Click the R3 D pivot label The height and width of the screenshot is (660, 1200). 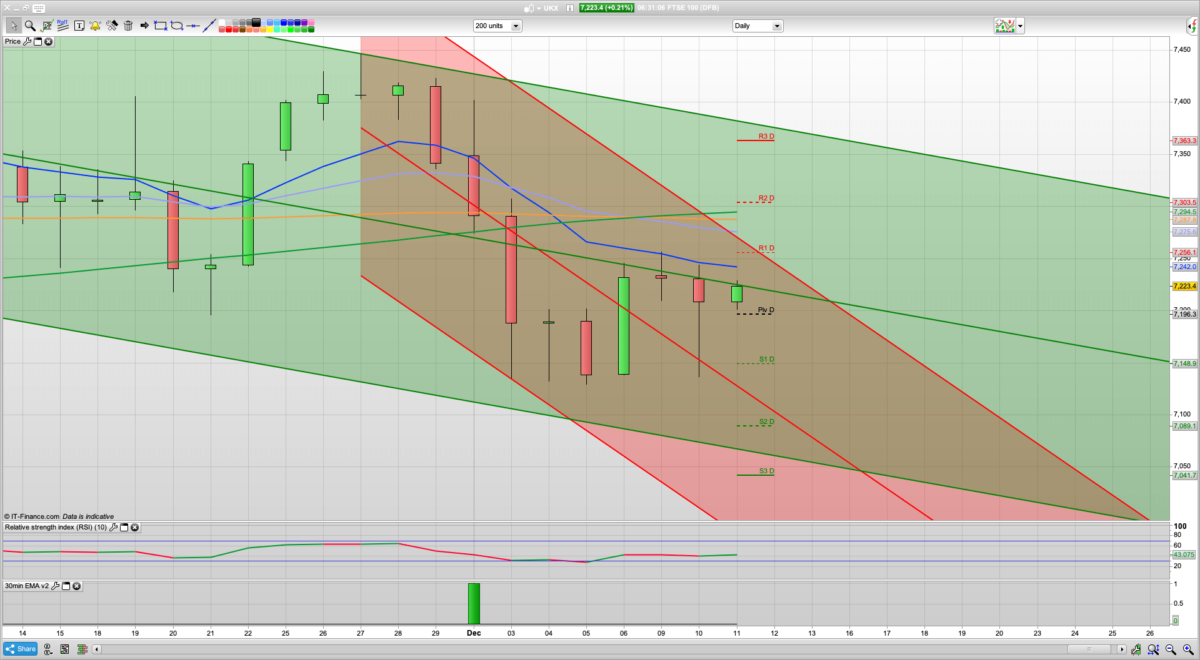coord(766,136)
